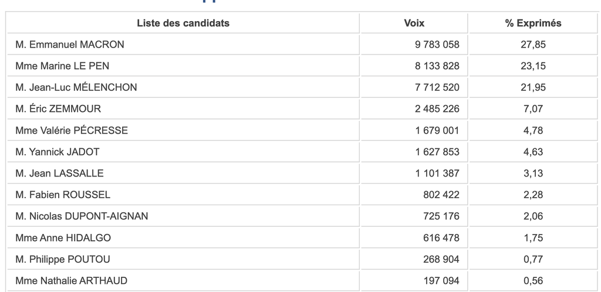Select the 7,07 percentage value
601x292 pixels.
tap(533, 108)
